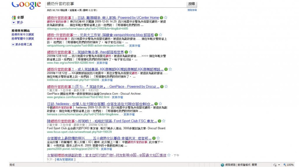Expand 更多 (More) in the left sidebar
The image size is (299, 167).
(13, 23)
